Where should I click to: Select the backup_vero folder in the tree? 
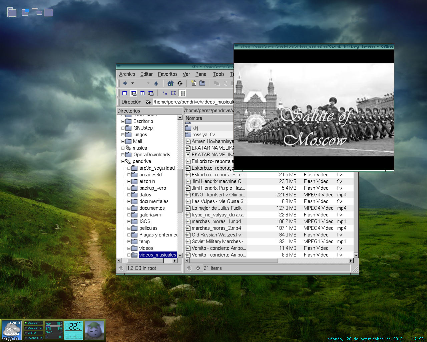tap(153, 188)
